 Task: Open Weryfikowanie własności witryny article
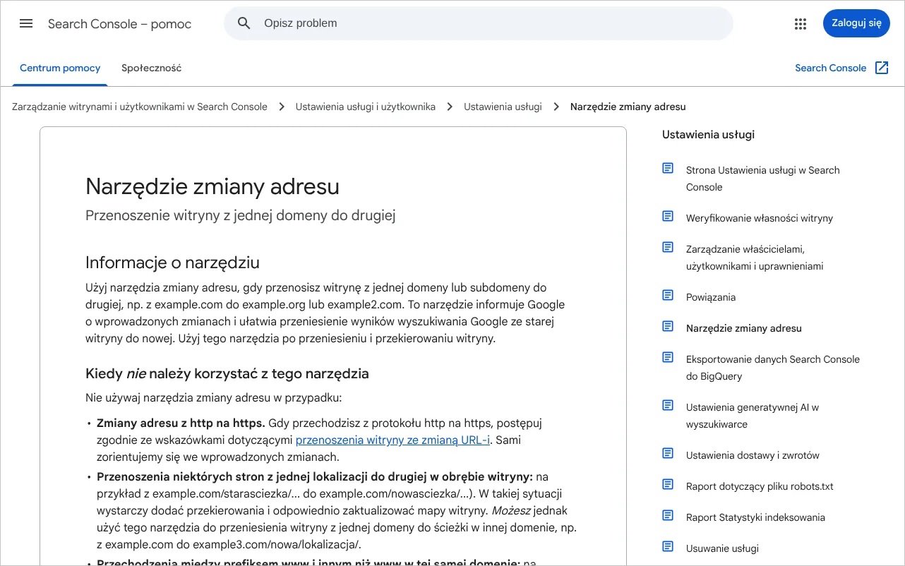[760, 218]
